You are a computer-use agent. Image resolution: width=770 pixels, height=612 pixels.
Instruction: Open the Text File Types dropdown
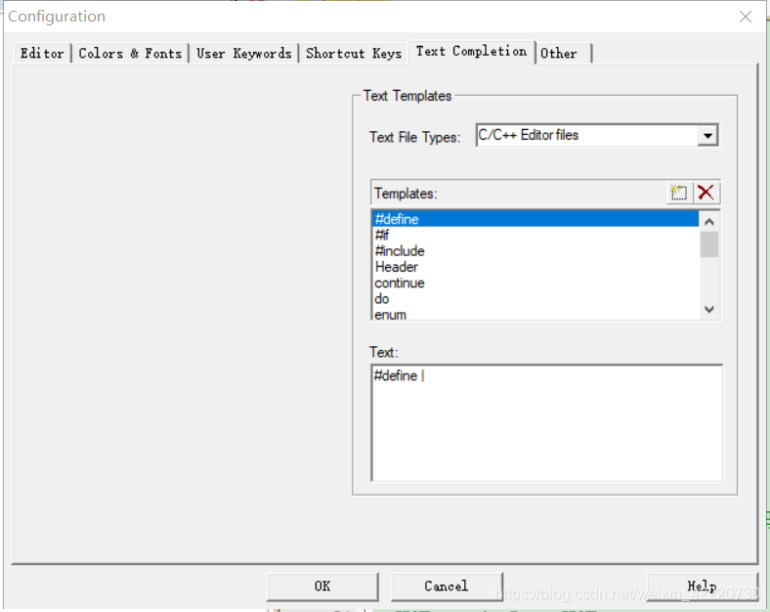[707, 136]
